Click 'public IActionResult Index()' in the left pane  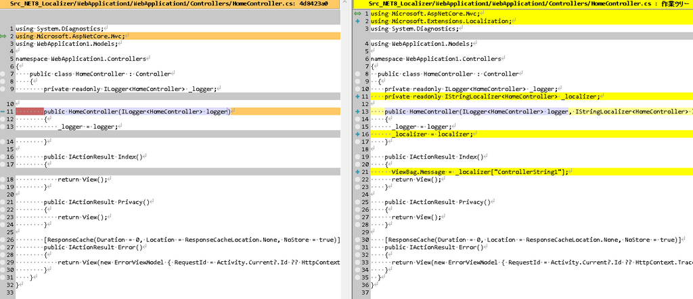[93, 157]
